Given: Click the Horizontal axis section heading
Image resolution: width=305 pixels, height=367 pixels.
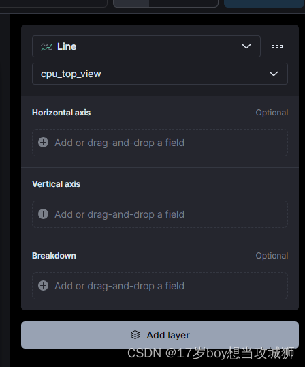Looking at the screenshot, I should point(61,113).
